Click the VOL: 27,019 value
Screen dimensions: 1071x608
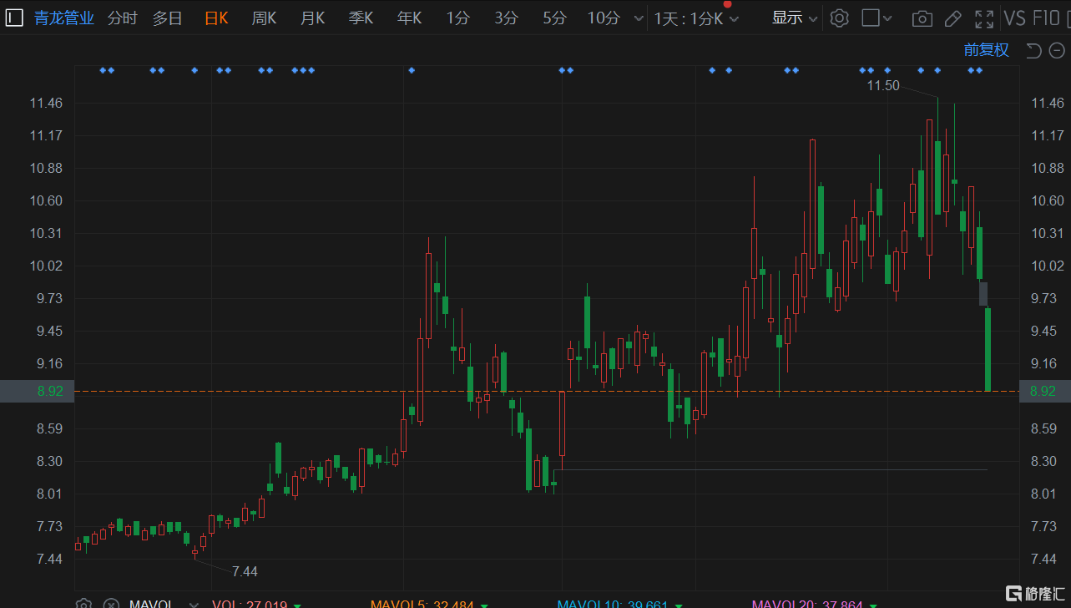point(250,605)
